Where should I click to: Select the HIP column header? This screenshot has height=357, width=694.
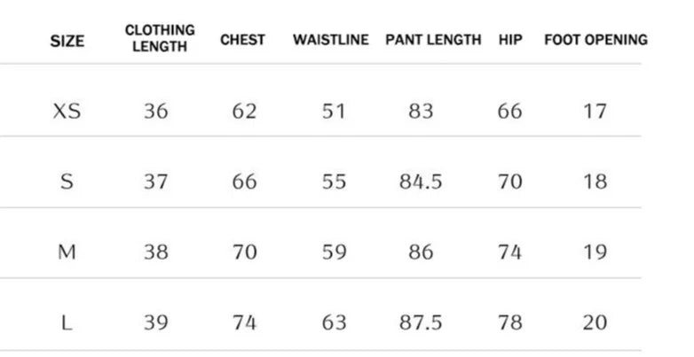(510, 40)
